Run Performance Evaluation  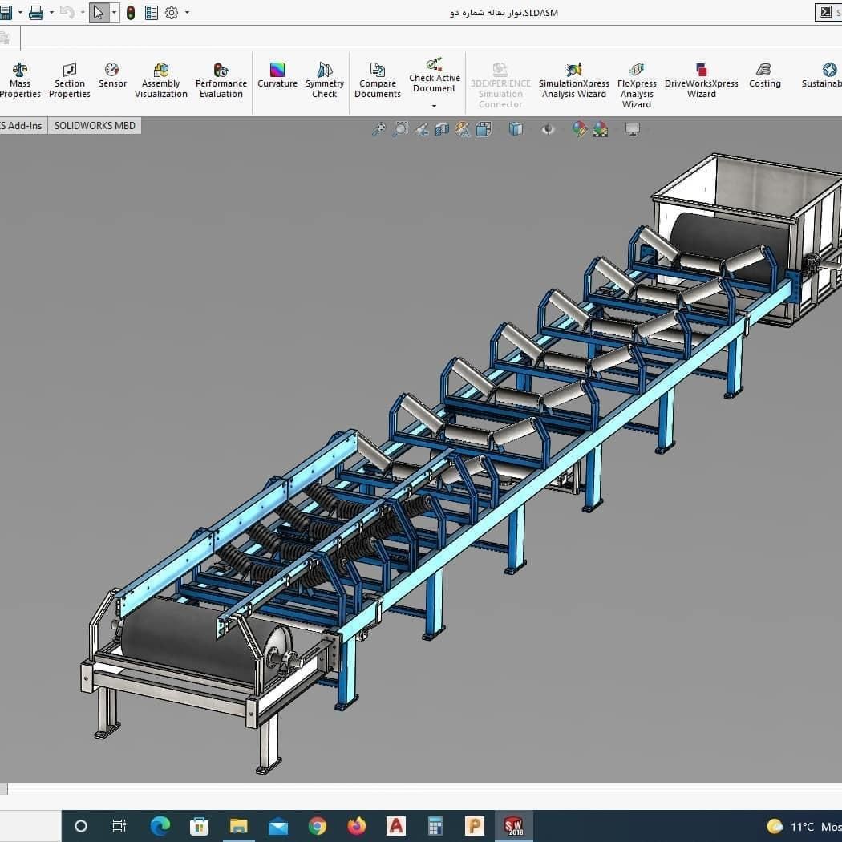coord(221,80)
